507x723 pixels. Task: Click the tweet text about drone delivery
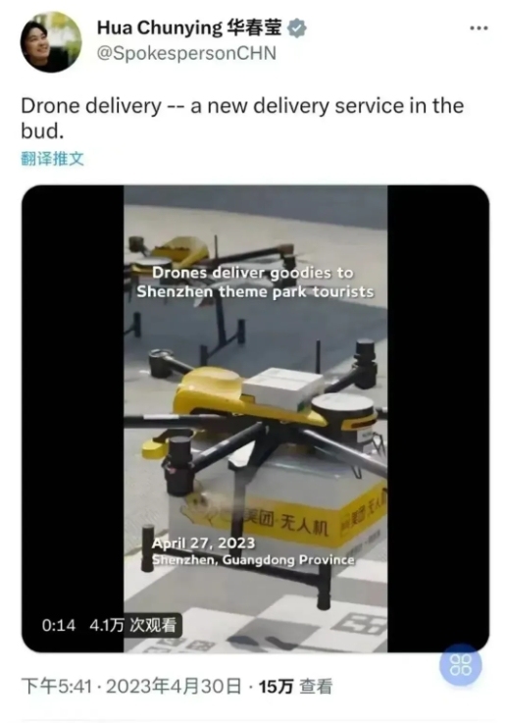click(x=242, y=119)
